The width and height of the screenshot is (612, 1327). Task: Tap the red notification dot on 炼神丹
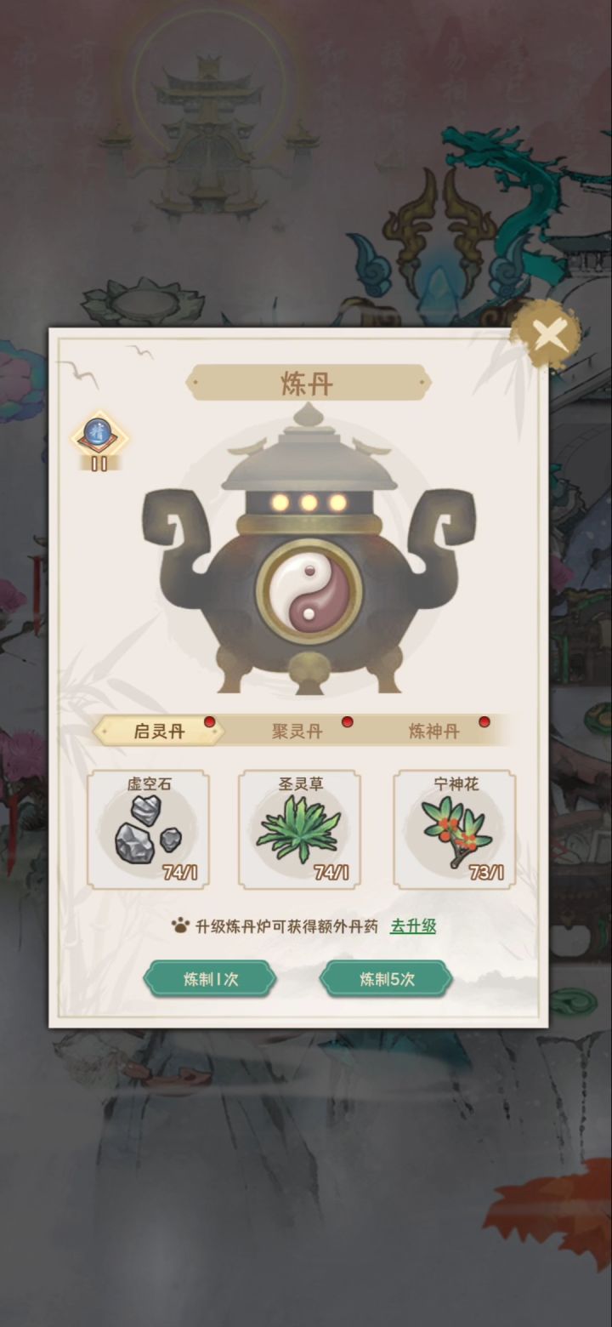(x=484, y=722)
